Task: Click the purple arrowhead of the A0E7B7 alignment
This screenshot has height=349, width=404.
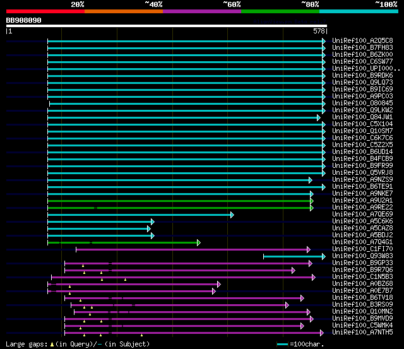Action: pyautogui.click(x=214, y=292)
